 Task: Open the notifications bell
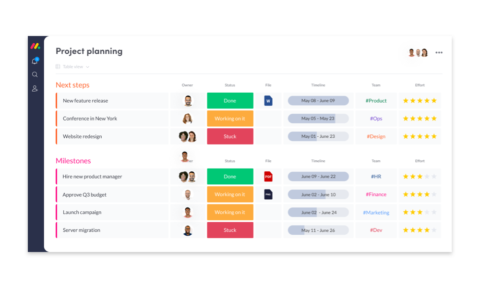point(35,61)
